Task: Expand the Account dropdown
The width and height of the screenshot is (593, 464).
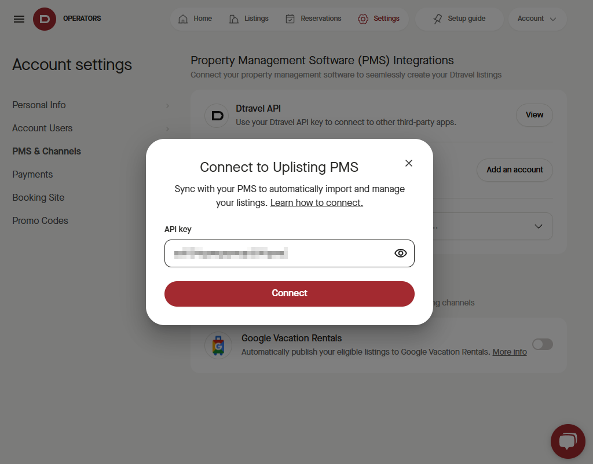Action: (x=537, y=19)
